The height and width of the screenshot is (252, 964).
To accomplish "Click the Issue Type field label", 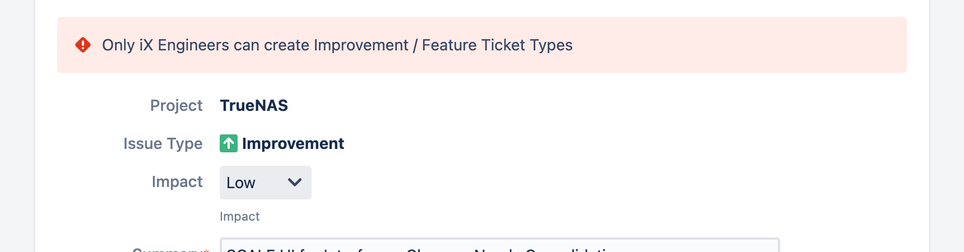I will pos(163,144).
